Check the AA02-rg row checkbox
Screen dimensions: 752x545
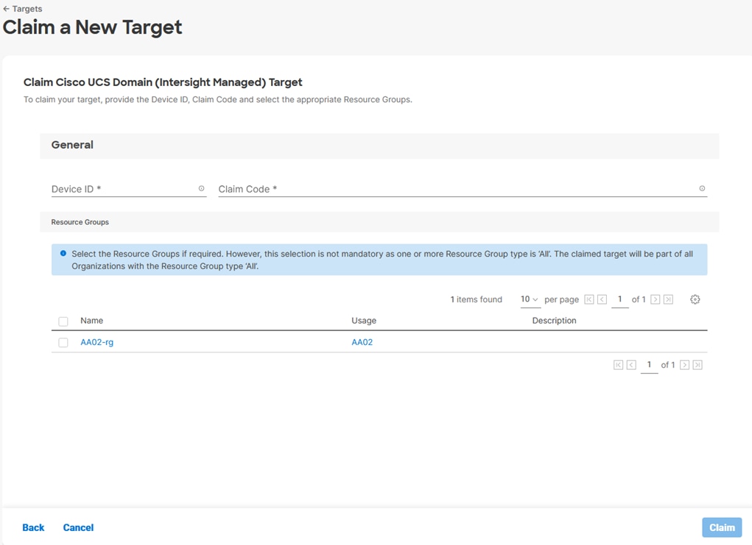(x=63, y=343)
